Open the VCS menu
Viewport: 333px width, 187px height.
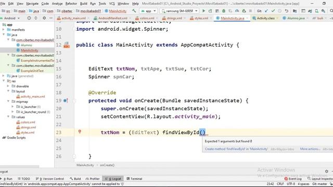coord(112,4)
